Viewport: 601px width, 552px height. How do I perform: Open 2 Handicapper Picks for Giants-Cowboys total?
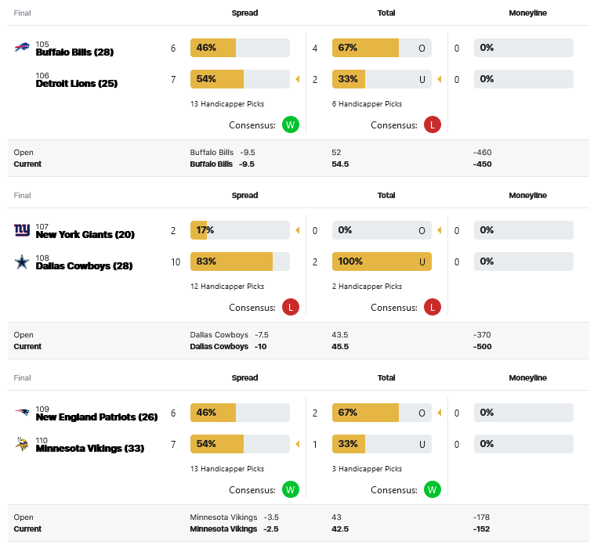coord(367,286)
